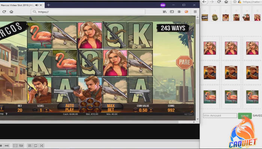Reload the right browser window page
Image resolution: width=262 pixels, height=149 pixels.
(219, 2)
